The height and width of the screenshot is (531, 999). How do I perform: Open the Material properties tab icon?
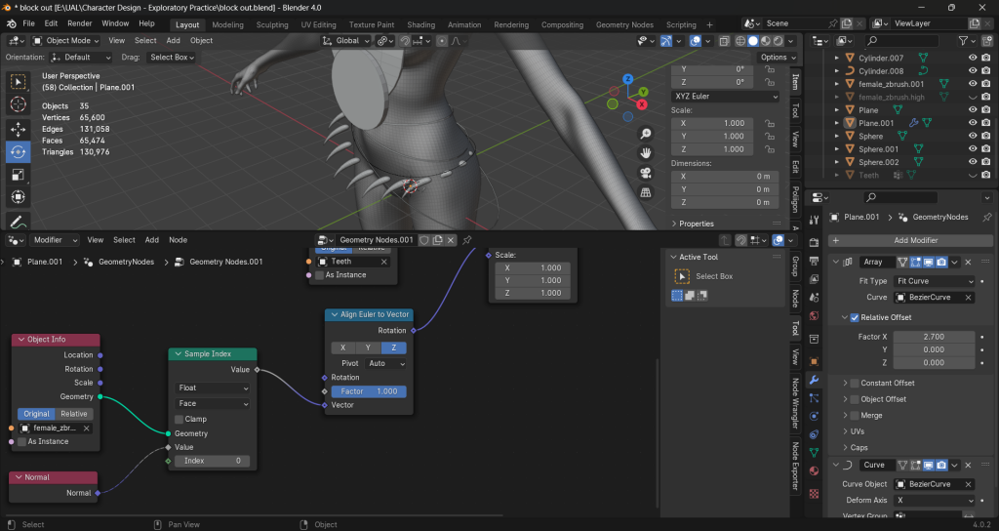click(814, 471)
